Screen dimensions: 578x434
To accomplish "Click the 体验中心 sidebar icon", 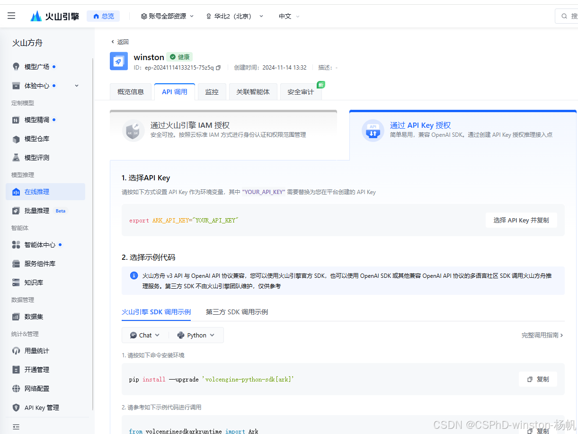I will (16, 86).
